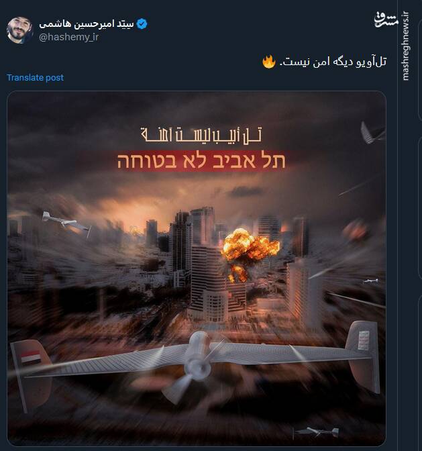
Task: Click the Yemen flag on drone tail
Action: 30,356
